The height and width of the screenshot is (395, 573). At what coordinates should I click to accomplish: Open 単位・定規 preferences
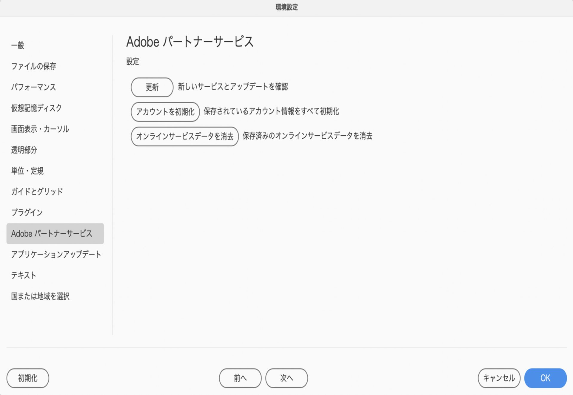point(27,171)
